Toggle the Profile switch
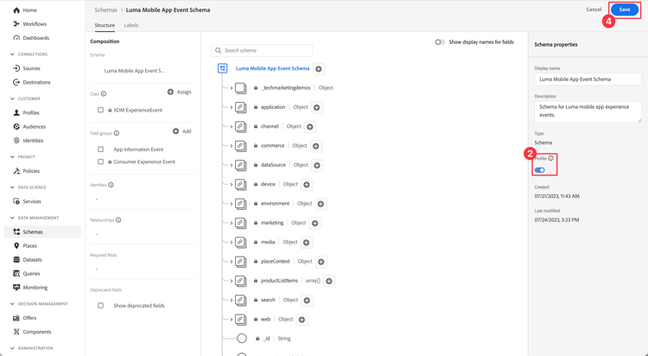 (540, 170)
